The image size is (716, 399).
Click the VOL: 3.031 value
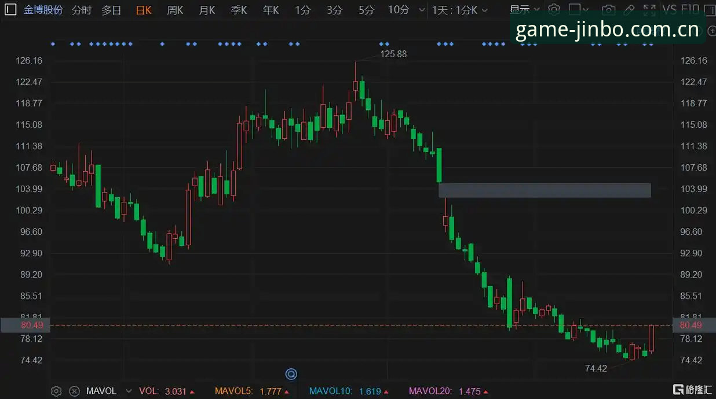pyautogui.click(x=167, y=391)
